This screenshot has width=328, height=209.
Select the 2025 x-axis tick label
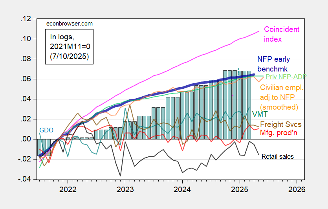[240, 189]
